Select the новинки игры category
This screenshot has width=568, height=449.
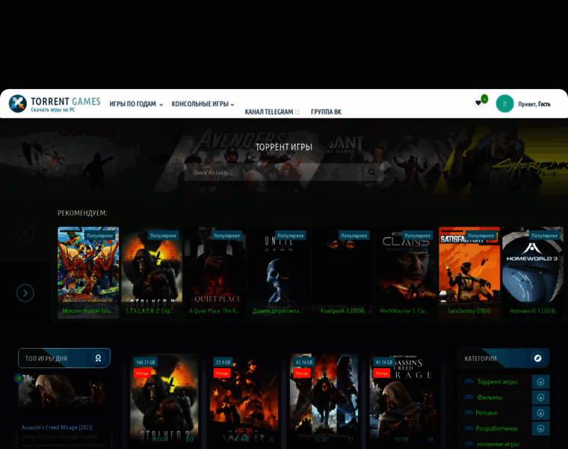coord(498,445)
